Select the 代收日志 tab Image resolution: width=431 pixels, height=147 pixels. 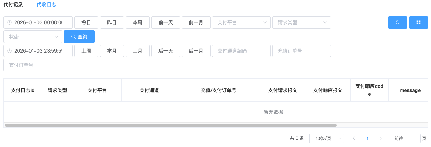[x=46, y=5]
